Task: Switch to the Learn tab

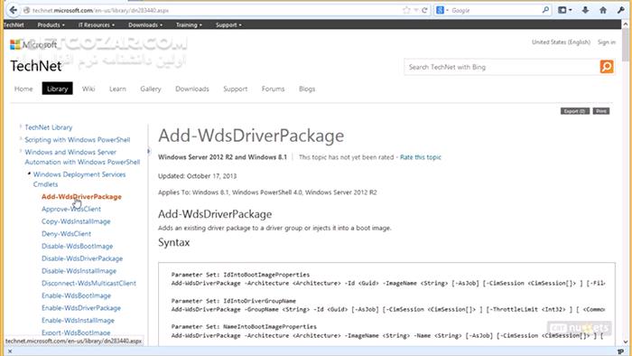Action: pos(117,89)
